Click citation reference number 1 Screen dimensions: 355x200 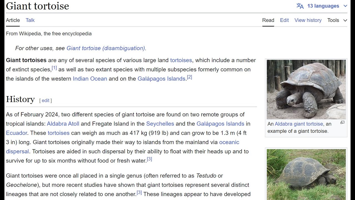[54, 68]
